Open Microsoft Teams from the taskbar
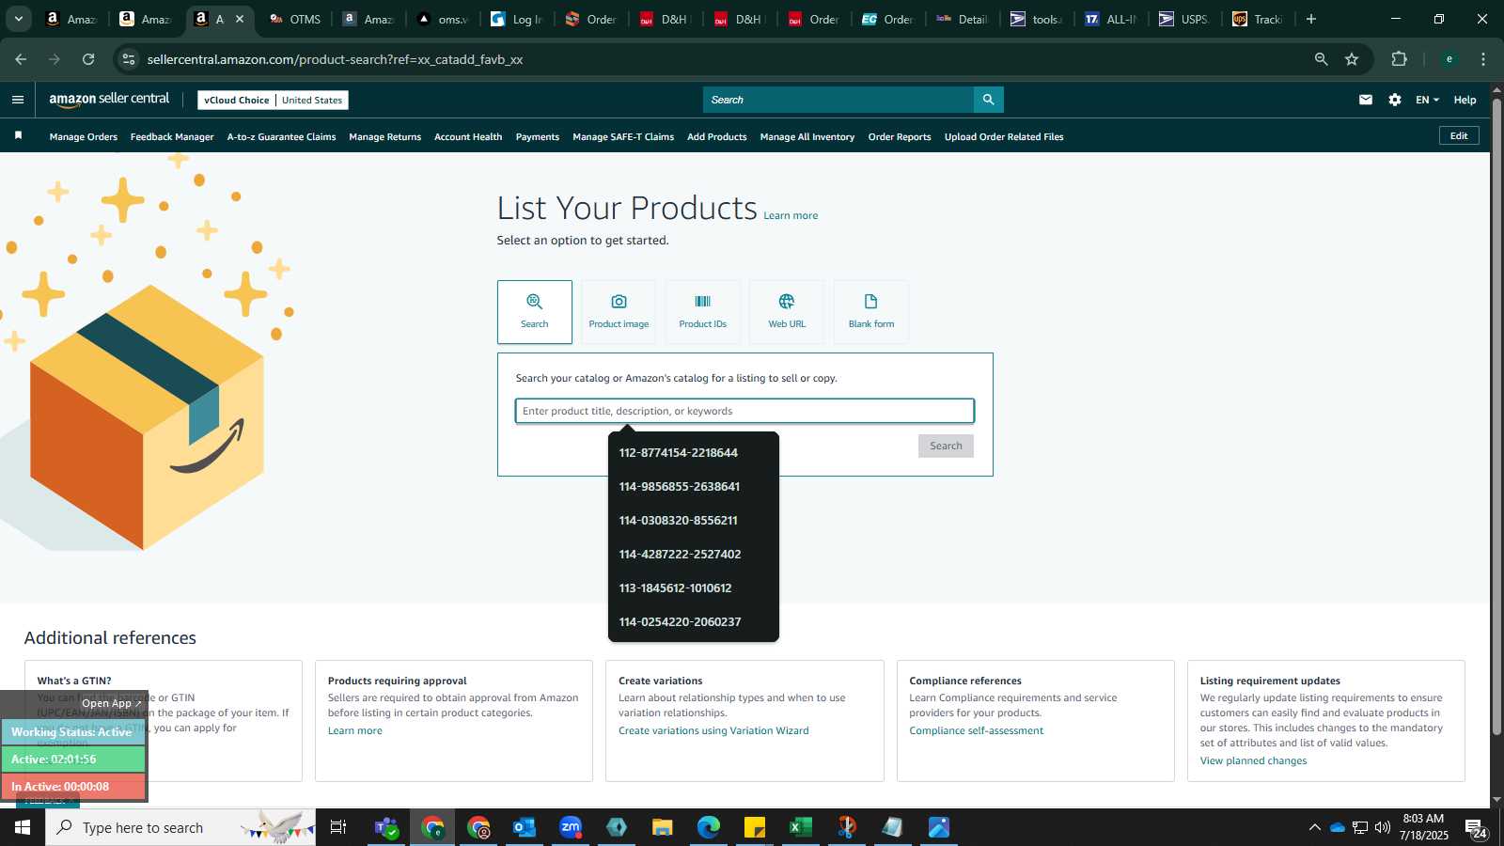The height and width of the screenshot is (846, 1504). [386, 827]
